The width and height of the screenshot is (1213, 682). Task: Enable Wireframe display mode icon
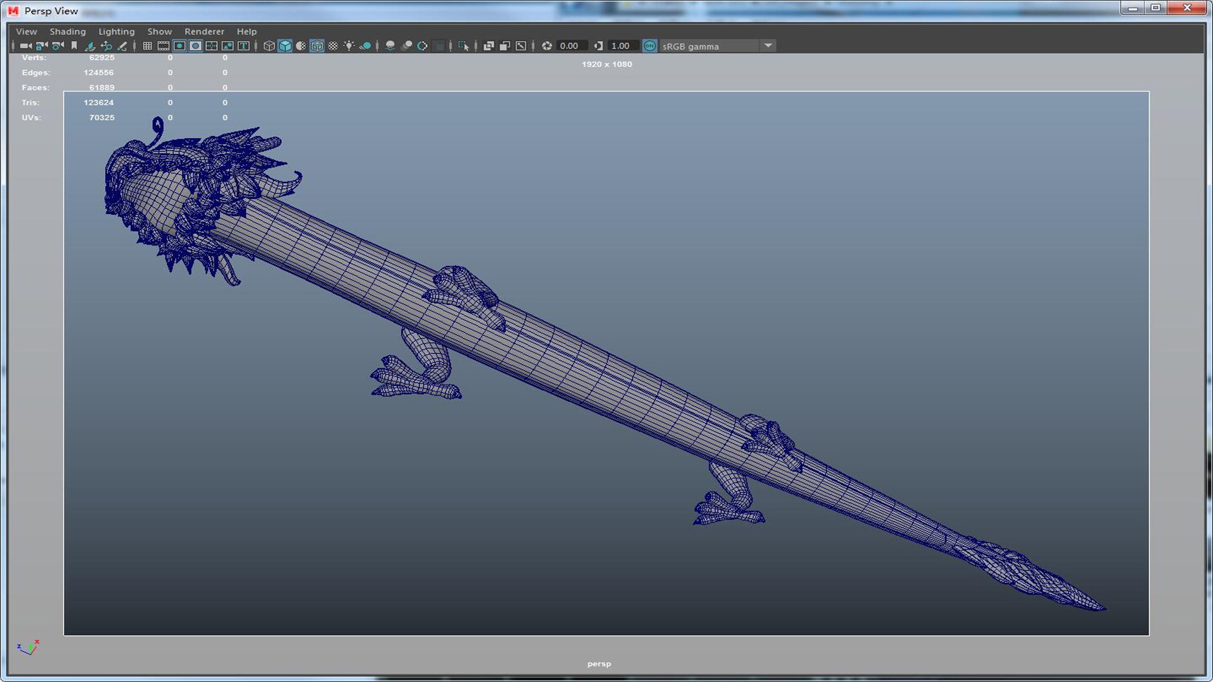(269, 46)
